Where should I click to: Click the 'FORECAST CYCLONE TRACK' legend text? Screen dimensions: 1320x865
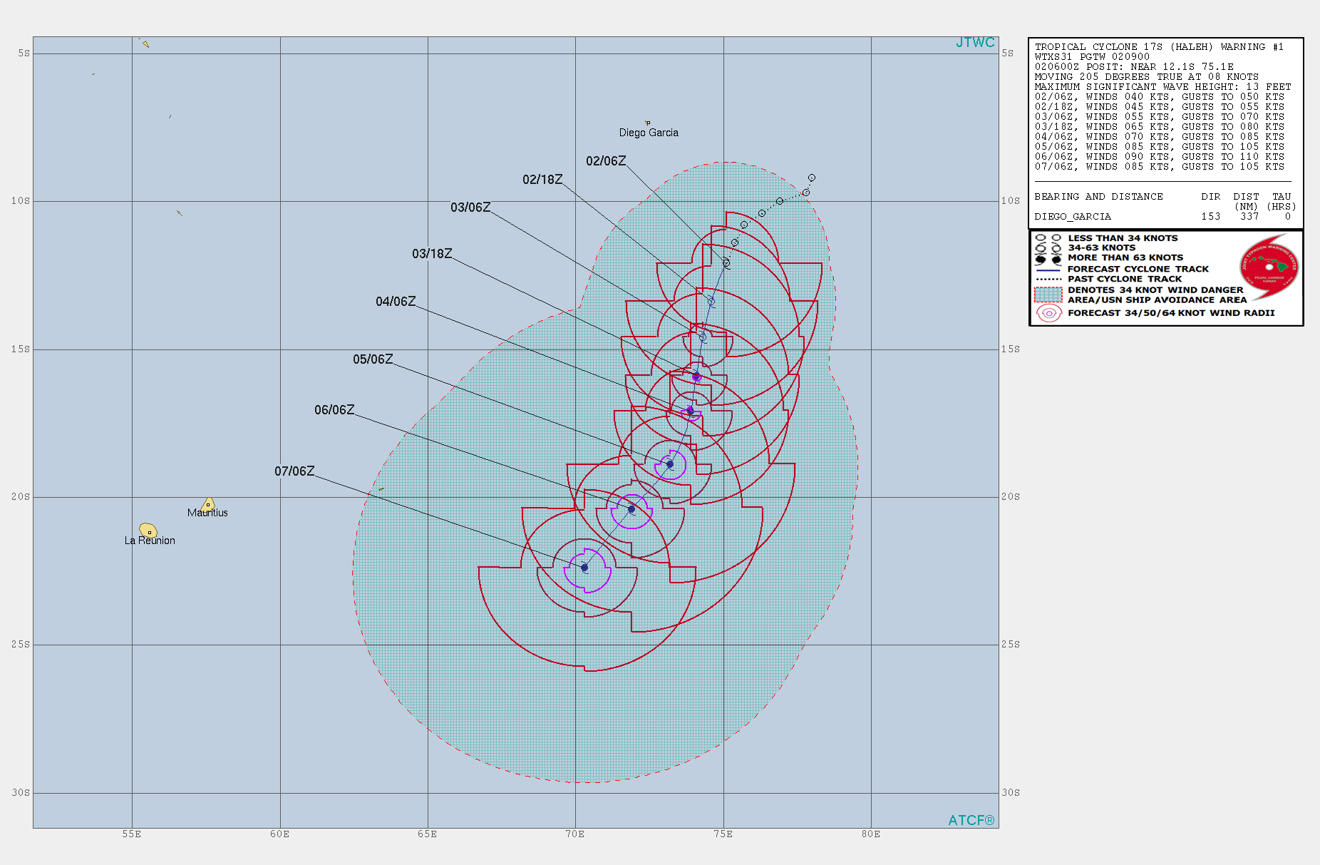[1138, 269]
